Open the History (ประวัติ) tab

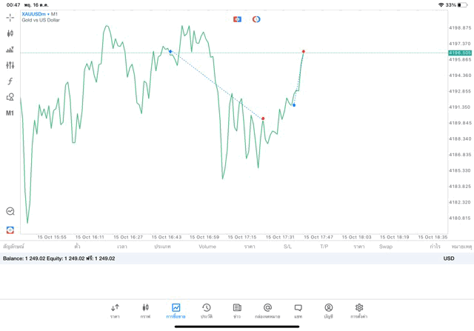point(207,310)
